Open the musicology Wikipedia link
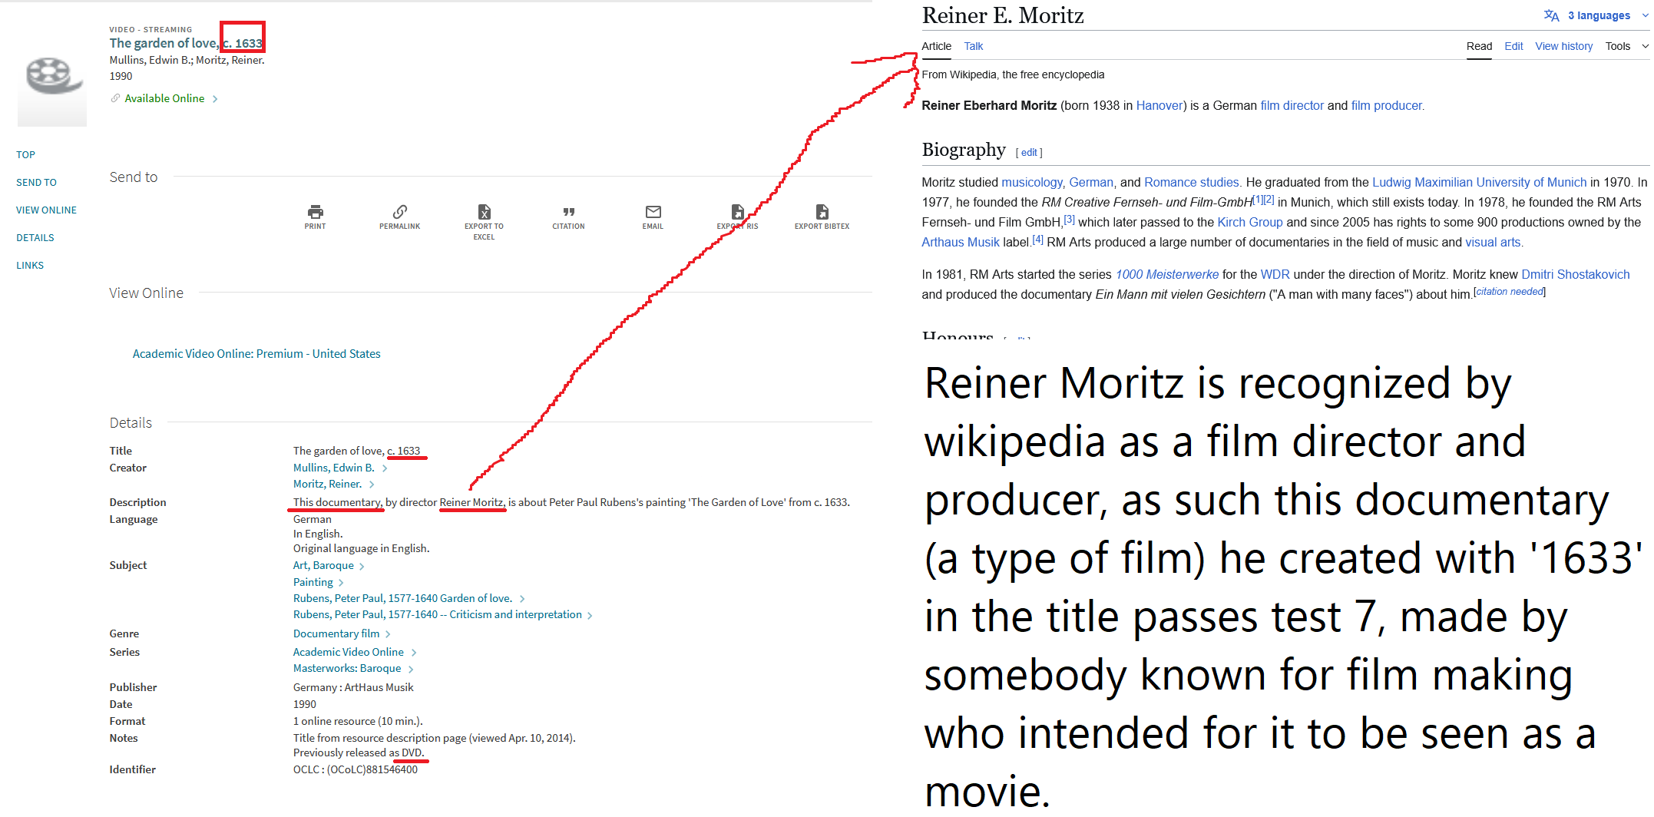Viewport: 1654px width, 817px height. [1032, 182]
